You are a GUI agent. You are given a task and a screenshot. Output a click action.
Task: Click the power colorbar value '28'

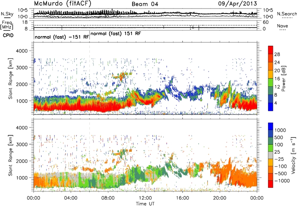pyautogui.click(x=277, y=54)
